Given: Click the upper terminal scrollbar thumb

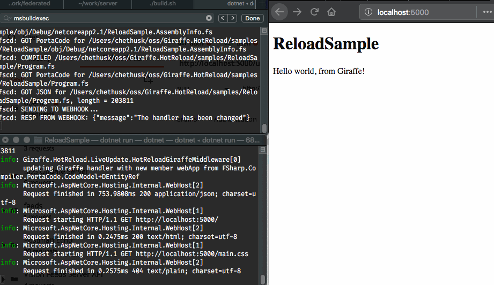Looking at the screenshot, I should point(264,129).
